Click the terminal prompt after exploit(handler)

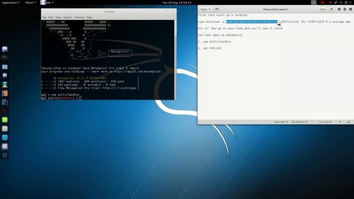[80, 98]
